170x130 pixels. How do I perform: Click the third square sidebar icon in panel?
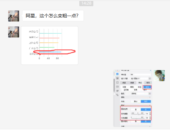117,82
